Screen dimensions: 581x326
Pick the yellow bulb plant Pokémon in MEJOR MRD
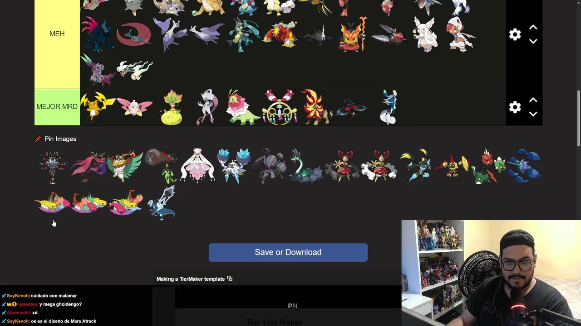[171, 107]
